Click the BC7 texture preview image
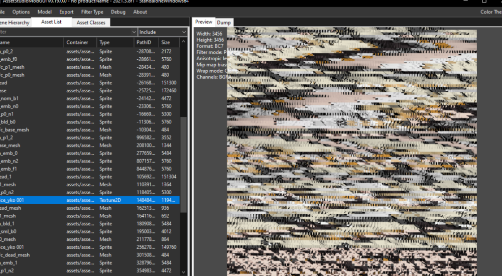 click(x=352, y=152)
